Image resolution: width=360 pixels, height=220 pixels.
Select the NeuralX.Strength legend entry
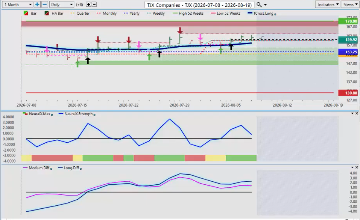tap(76, 114)
